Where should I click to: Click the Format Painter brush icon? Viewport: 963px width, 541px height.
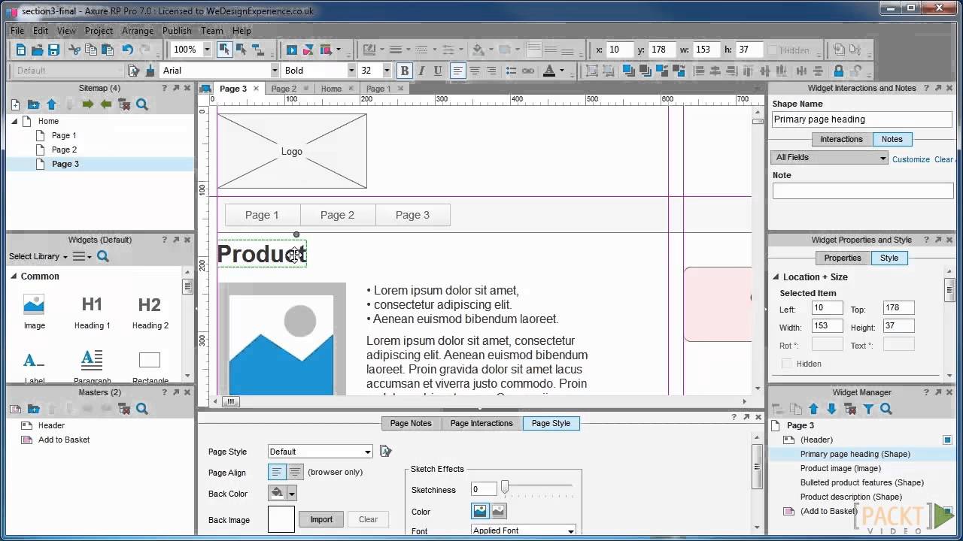tap(150, 71)
